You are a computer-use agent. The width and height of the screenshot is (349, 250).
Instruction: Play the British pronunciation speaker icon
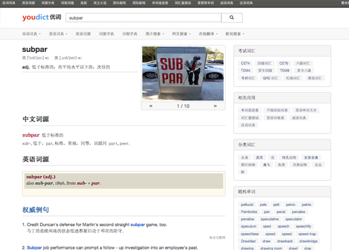47,58
